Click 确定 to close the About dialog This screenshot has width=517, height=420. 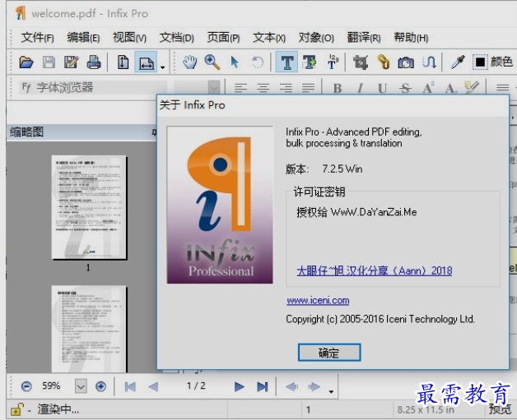(329, 353)
